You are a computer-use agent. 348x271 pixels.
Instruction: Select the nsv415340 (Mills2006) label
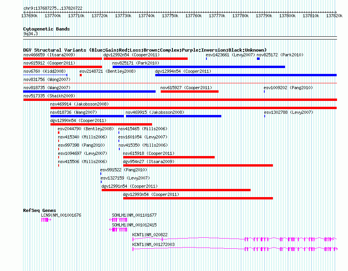pos(83,137)
